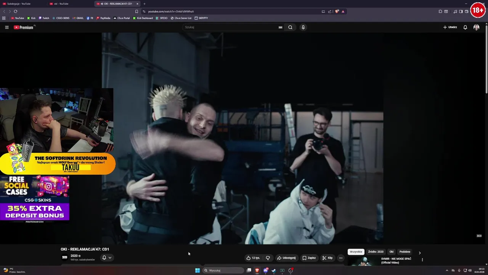
Task: Click Zapisz save button
Action: [309, 258]
